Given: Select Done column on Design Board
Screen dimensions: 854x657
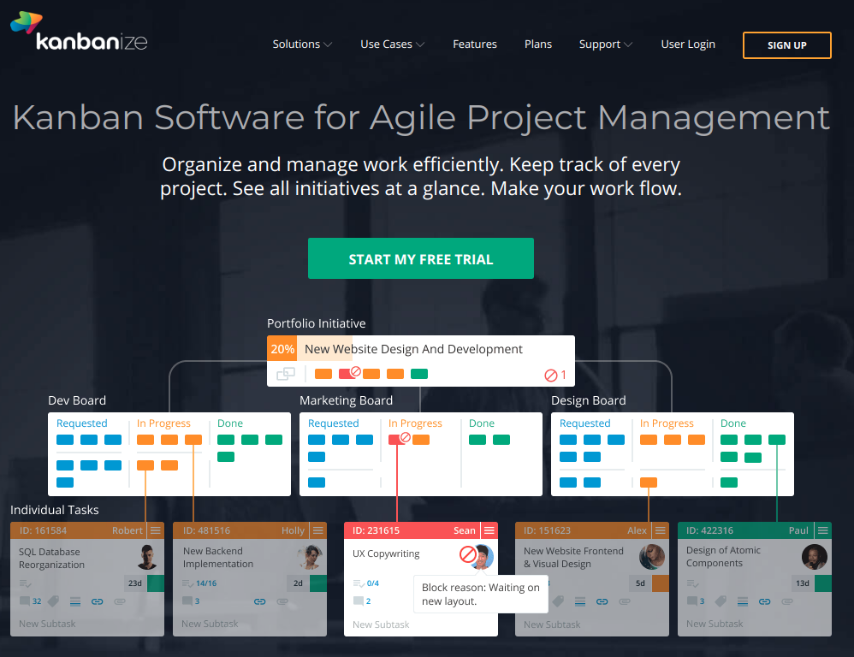Looking at the screenshot, I should coord(733,423).
